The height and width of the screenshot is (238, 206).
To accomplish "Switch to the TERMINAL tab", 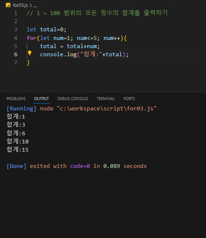I will [106, 99].
